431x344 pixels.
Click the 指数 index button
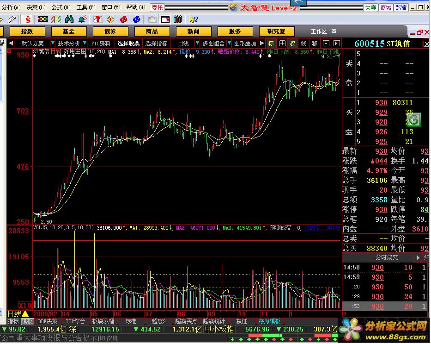tap(27, 31)
